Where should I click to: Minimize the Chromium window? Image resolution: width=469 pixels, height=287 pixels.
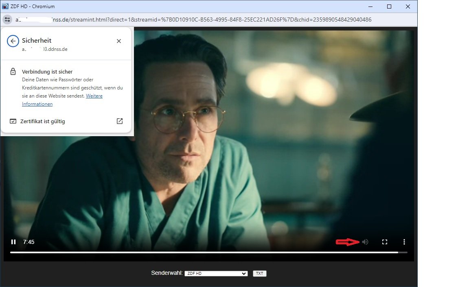[370, 7]
